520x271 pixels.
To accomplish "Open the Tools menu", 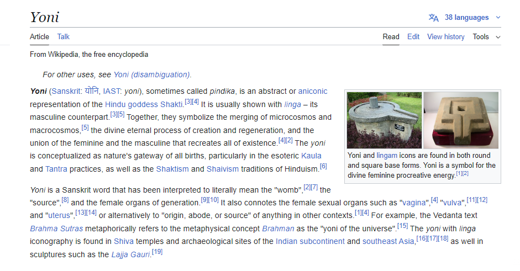I will 481,37.
